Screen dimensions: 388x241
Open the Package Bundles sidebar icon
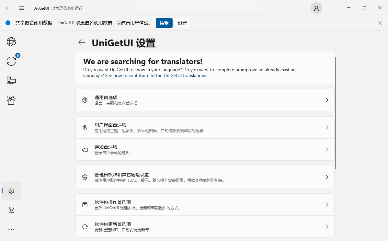11,100
